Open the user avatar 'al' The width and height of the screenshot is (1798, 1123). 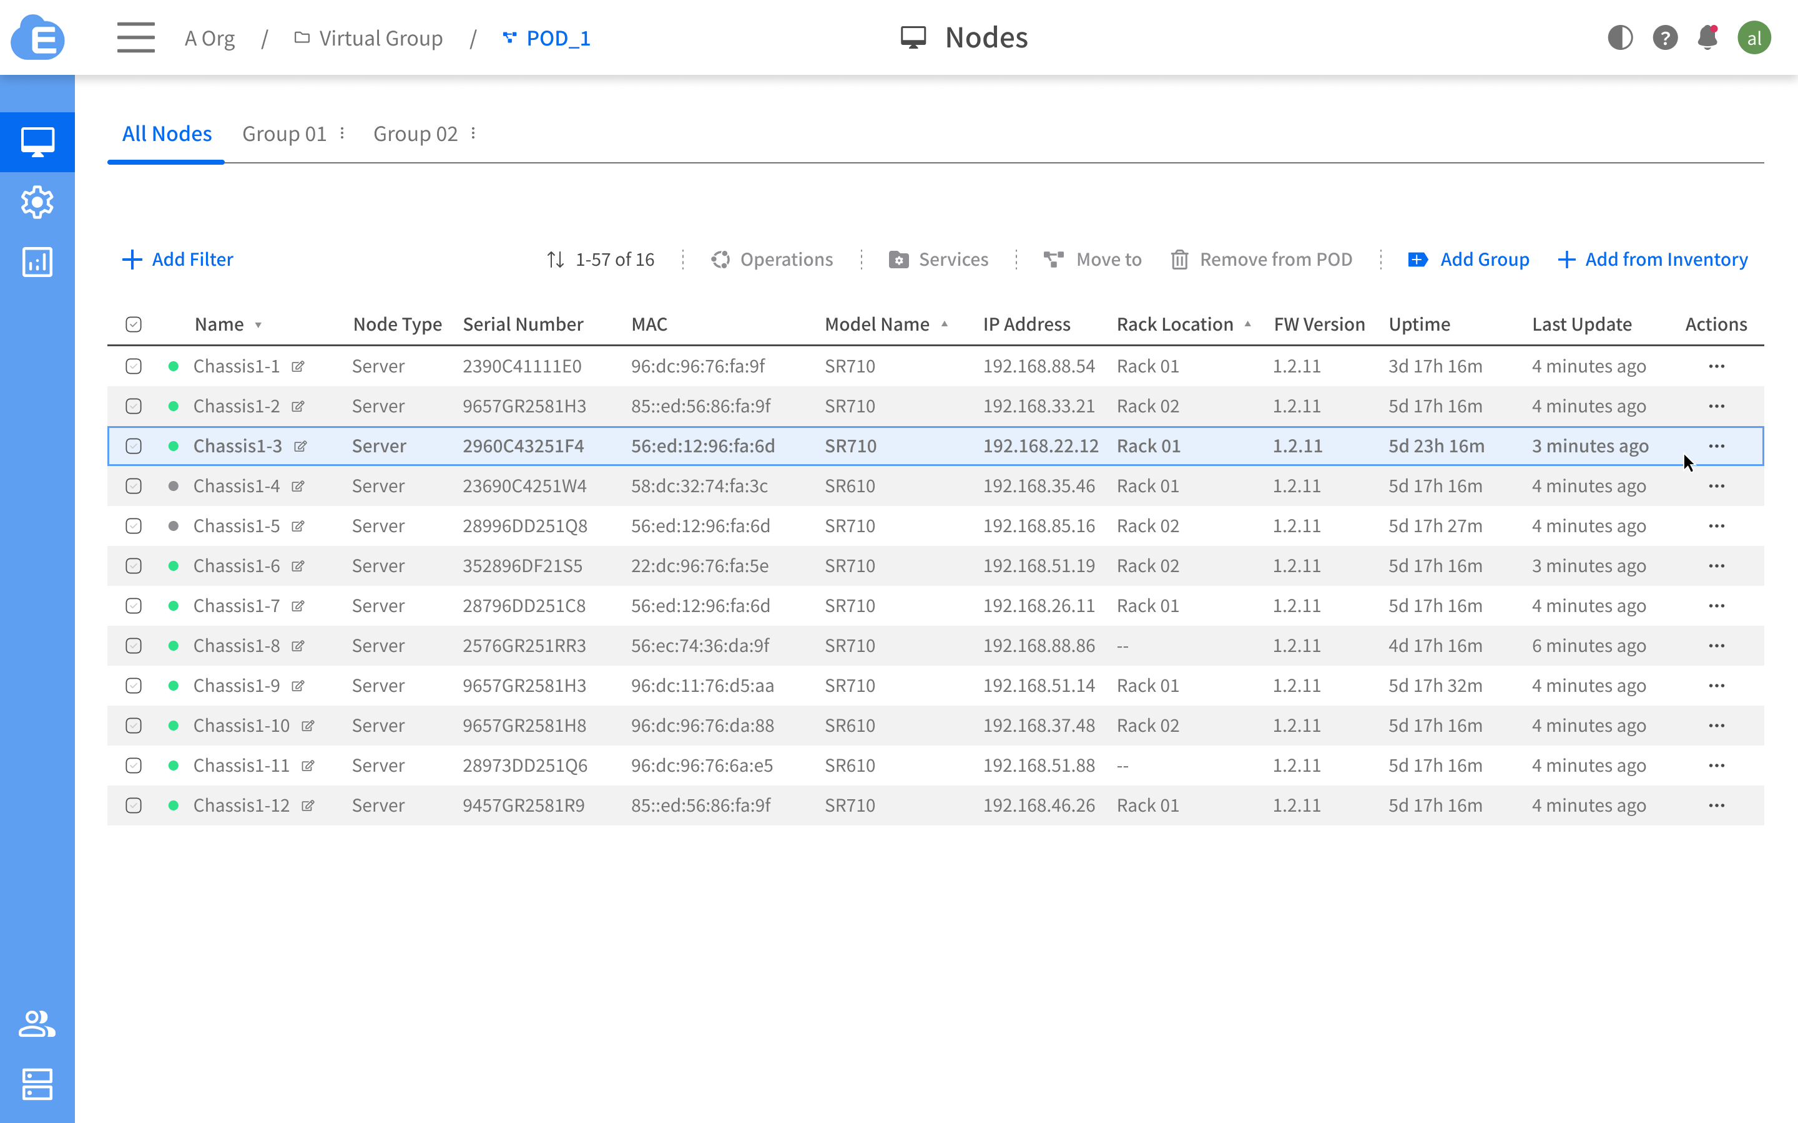coord(1754,38)
